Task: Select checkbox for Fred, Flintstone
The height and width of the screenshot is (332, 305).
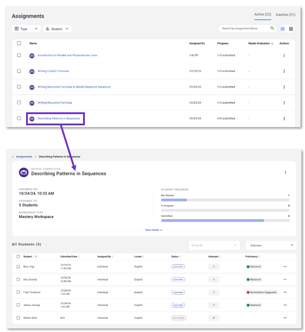Action: coord(18,292)
